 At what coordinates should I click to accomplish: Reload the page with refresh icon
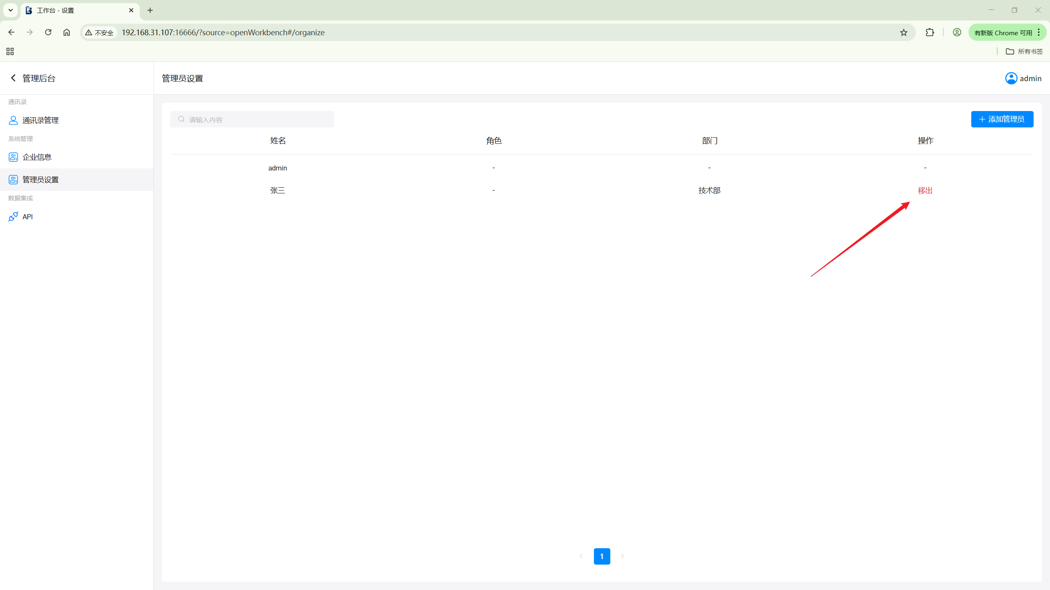pyautogui.click(x=48, y=32)
